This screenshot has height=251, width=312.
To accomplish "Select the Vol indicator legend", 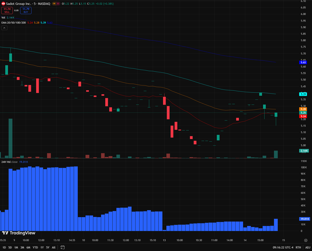I will point(3,18).
